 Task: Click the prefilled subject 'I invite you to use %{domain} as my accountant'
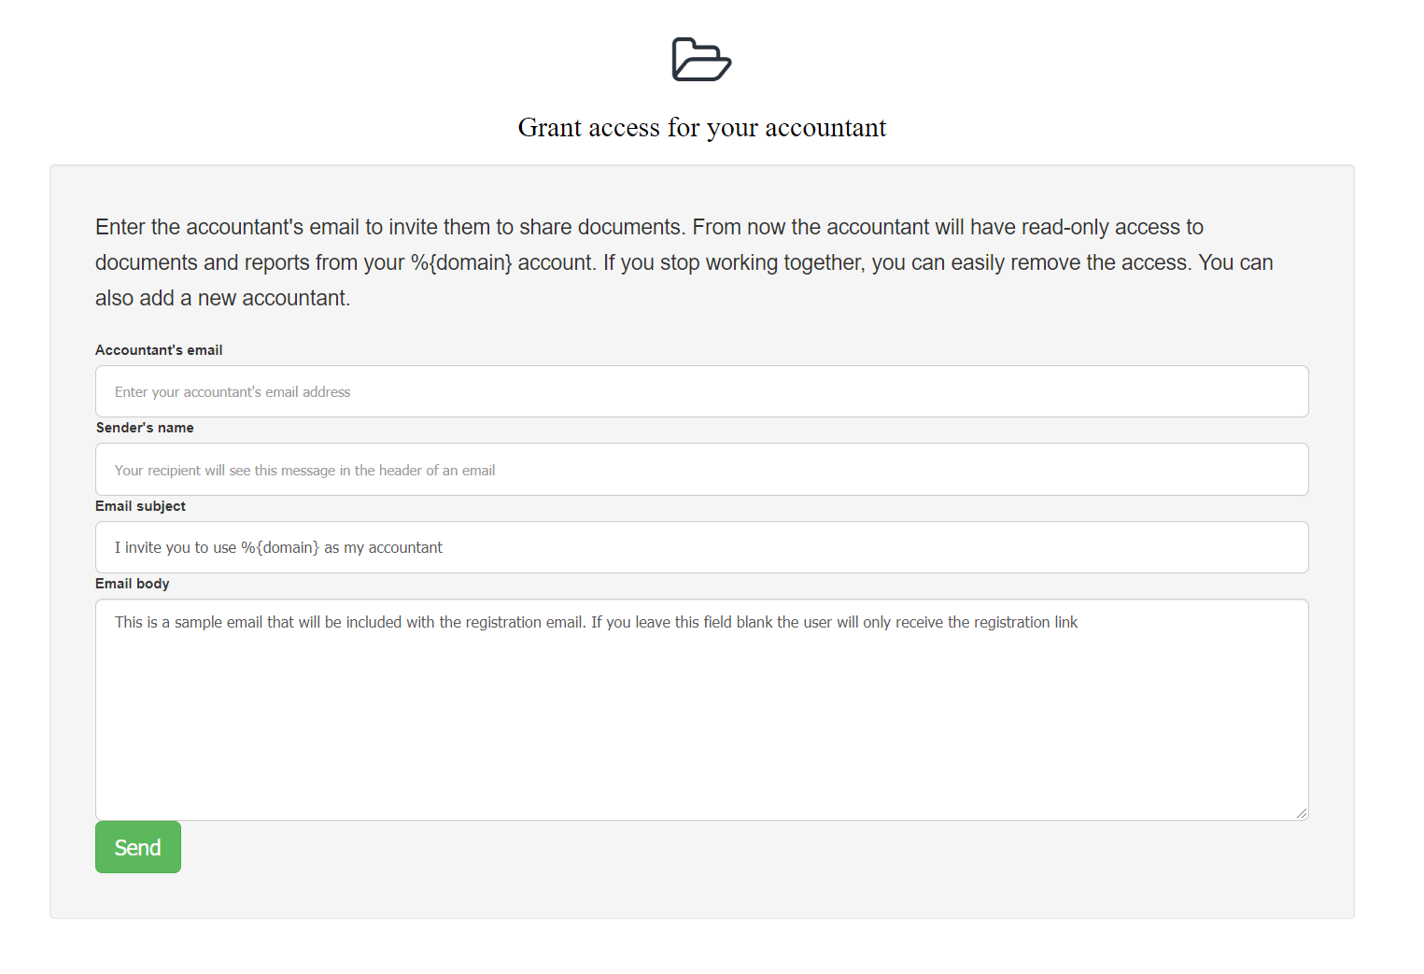(278, 547)
